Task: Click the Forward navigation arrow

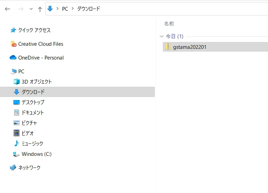Action: pyautogui.click(x=21, y=9)
